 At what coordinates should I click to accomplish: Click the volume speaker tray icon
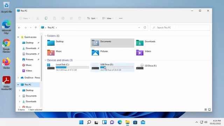pos(206,122)
